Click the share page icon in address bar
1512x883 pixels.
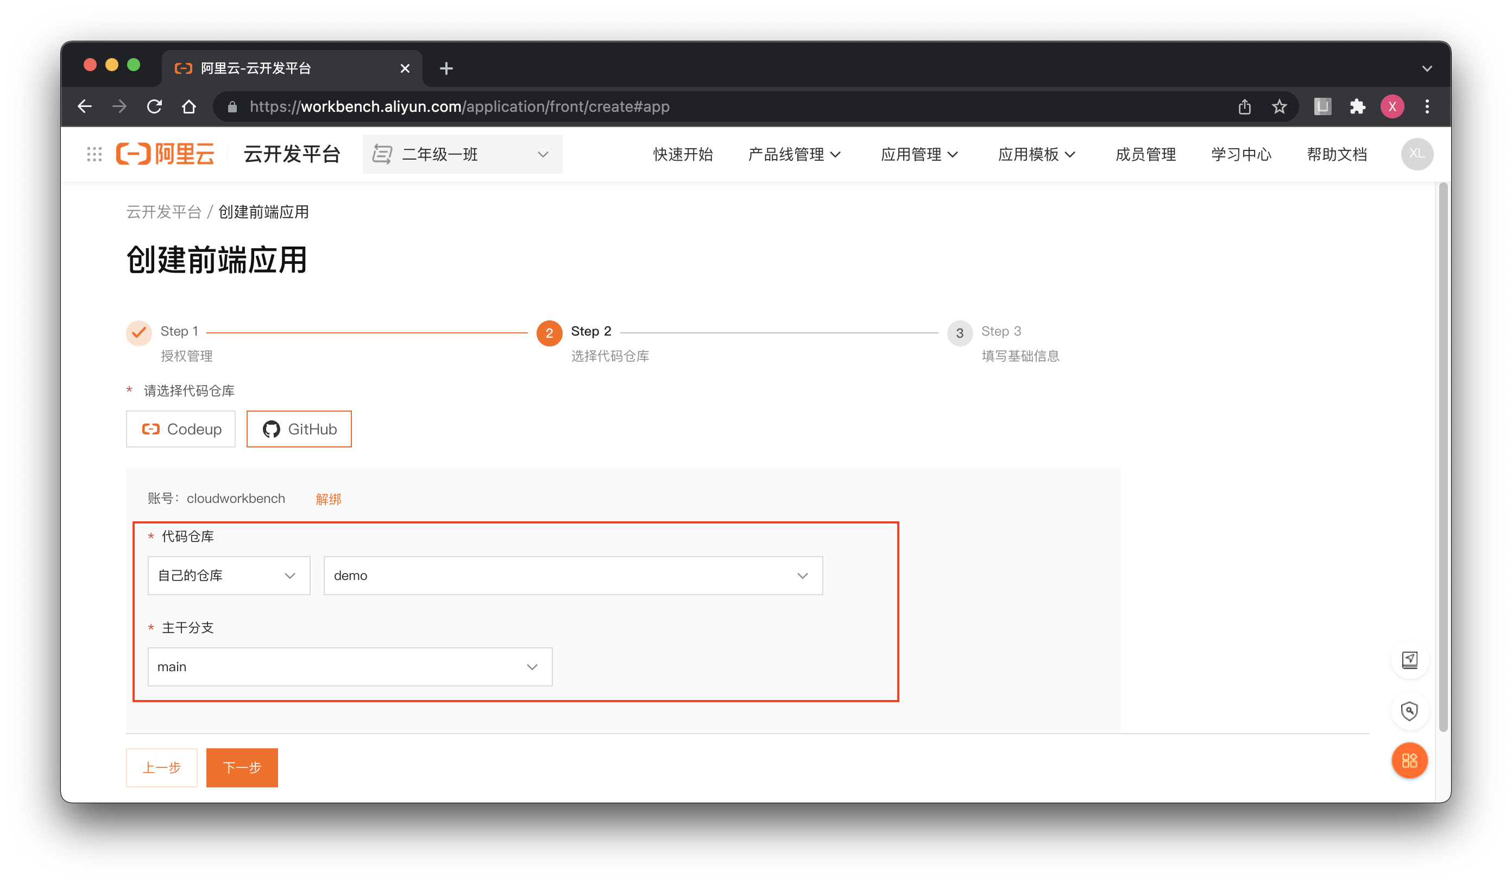(x=1245, y=107)
